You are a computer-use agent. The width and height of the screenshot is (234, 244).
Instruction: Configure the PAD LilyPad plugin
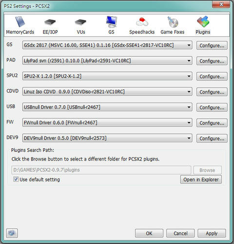212,61
